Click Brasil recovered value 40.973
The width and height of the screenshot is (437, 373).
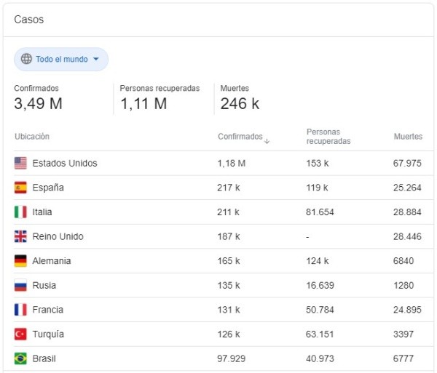click(320, 358)
